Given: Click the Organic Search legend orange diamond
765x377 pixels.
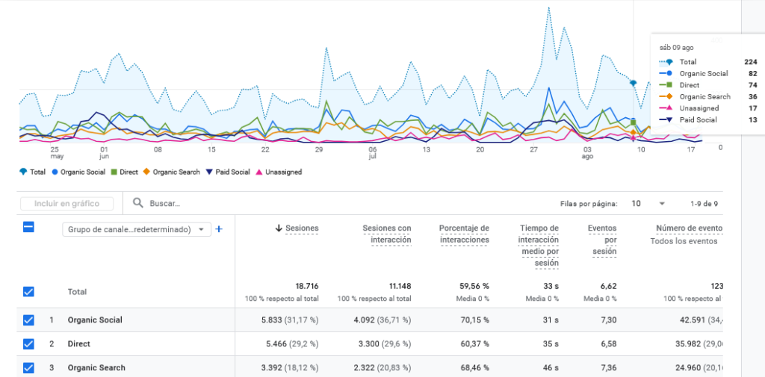Looking at the screenshot, I should [147, 172].
